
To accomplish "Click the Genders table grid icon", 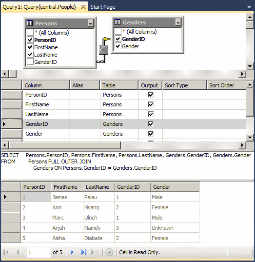I will click(118, 22).
